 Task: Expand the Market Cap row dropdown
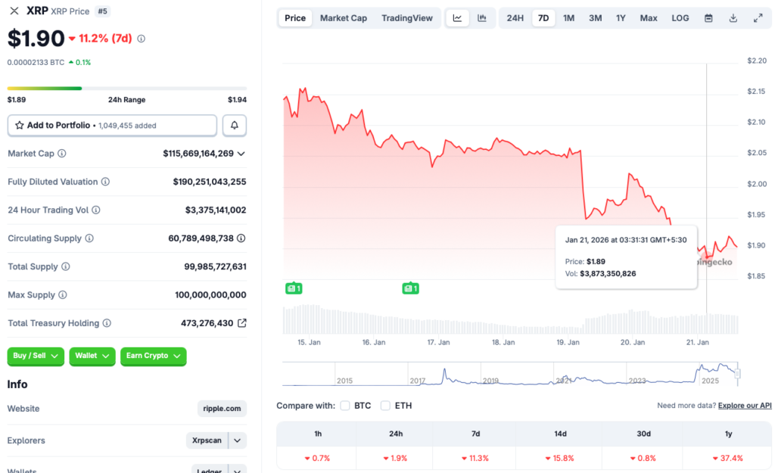242,154
